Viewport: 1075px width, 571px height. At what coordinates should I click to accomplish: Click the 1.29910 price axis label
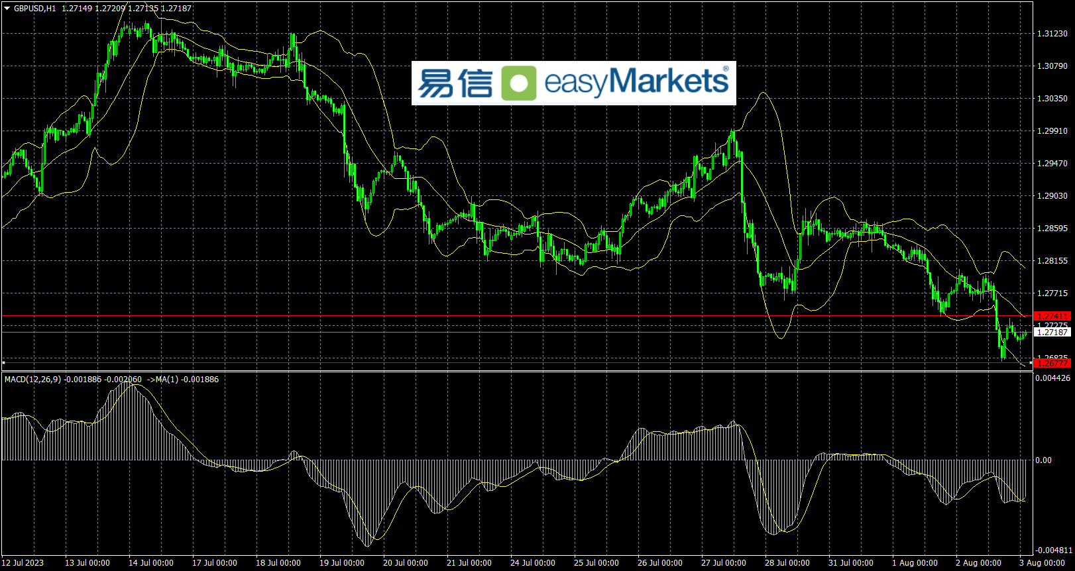(x=1052, y=131)
